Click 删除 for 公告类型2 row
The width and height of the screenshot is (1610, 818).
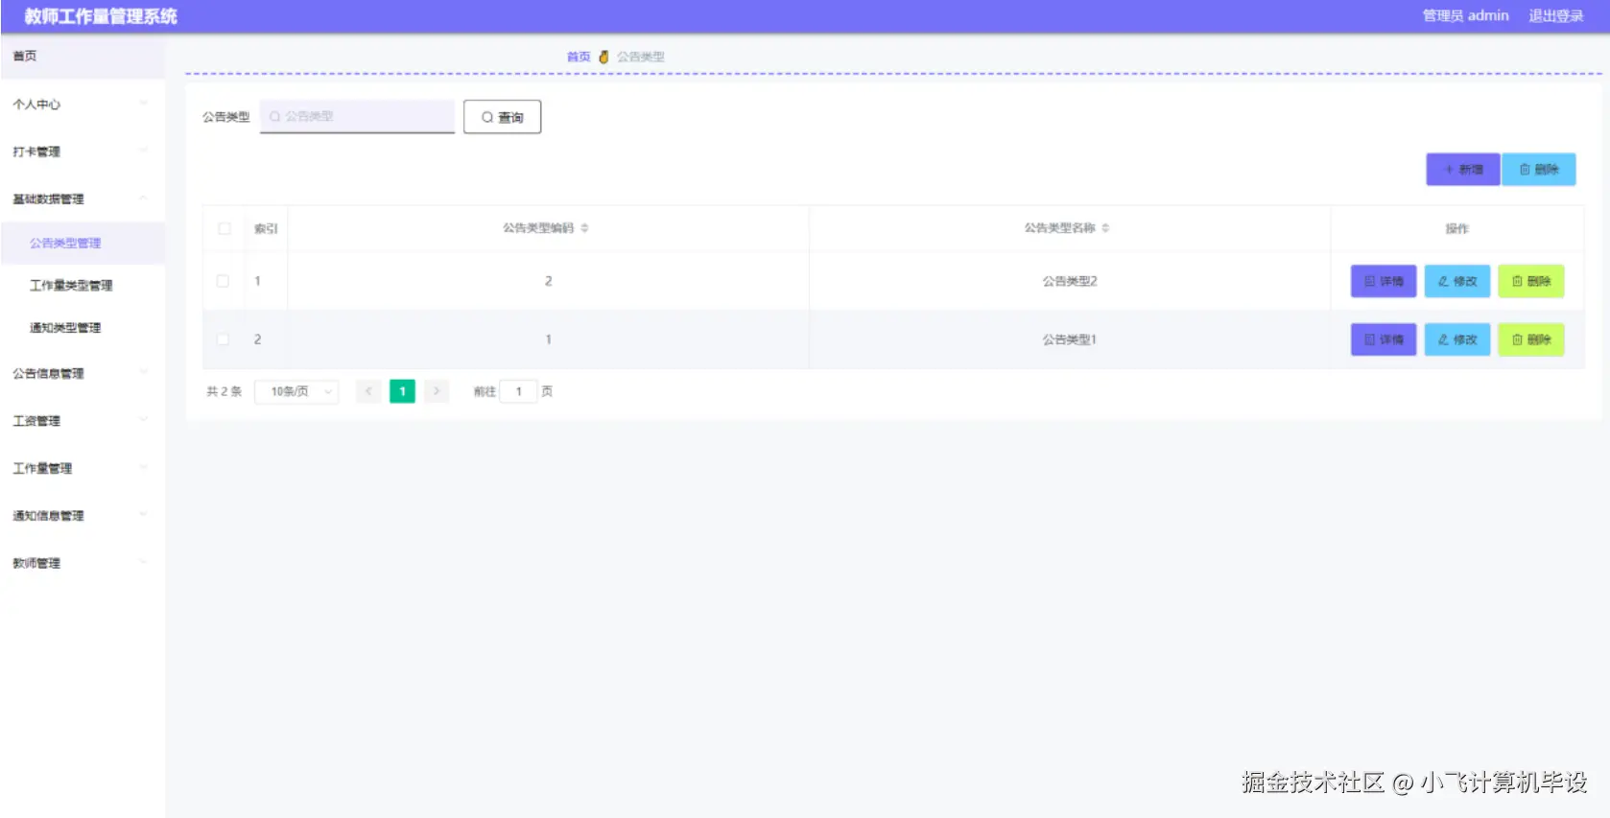pyautogui.click(x=1530, y=281)
